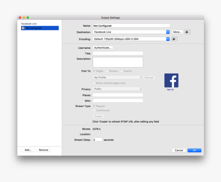Click Add to create new output
221x182 pixels.
coord(28,150)
